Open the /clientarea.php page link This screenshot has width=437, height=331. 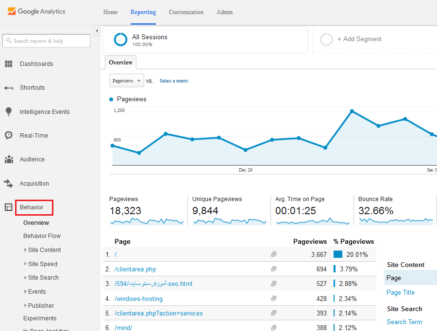tap(135, 269)
